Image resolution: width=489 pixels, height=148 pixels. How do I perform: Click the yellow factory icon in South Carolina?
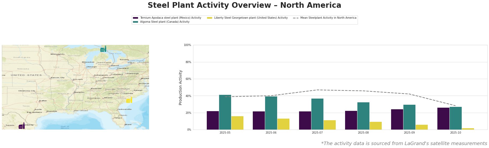tap(129, 100)
